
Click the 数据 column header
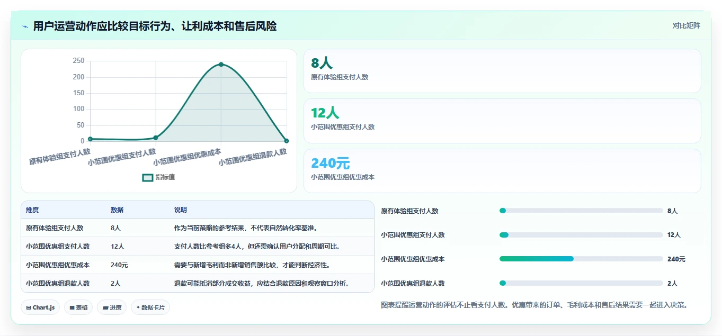[x=117, y=210]
